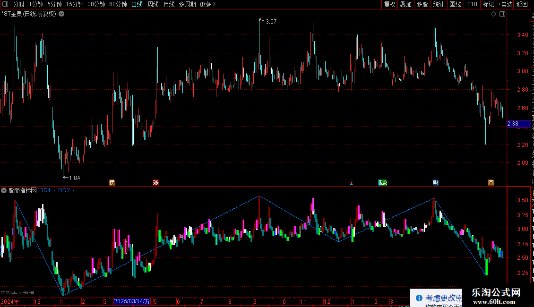Select the 30分钟 period tab

coord(96,4)
